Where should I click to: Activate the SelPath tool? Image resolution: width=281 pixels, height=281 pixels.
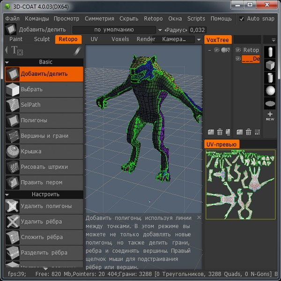pos(44,105)
